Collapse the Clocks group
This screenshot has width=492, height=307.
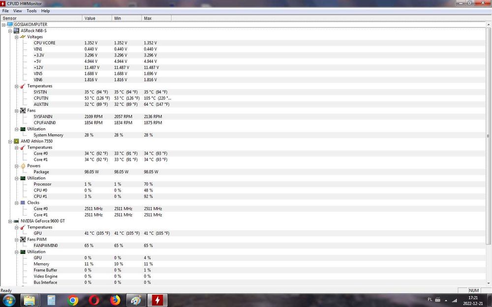tap(17, 203)
